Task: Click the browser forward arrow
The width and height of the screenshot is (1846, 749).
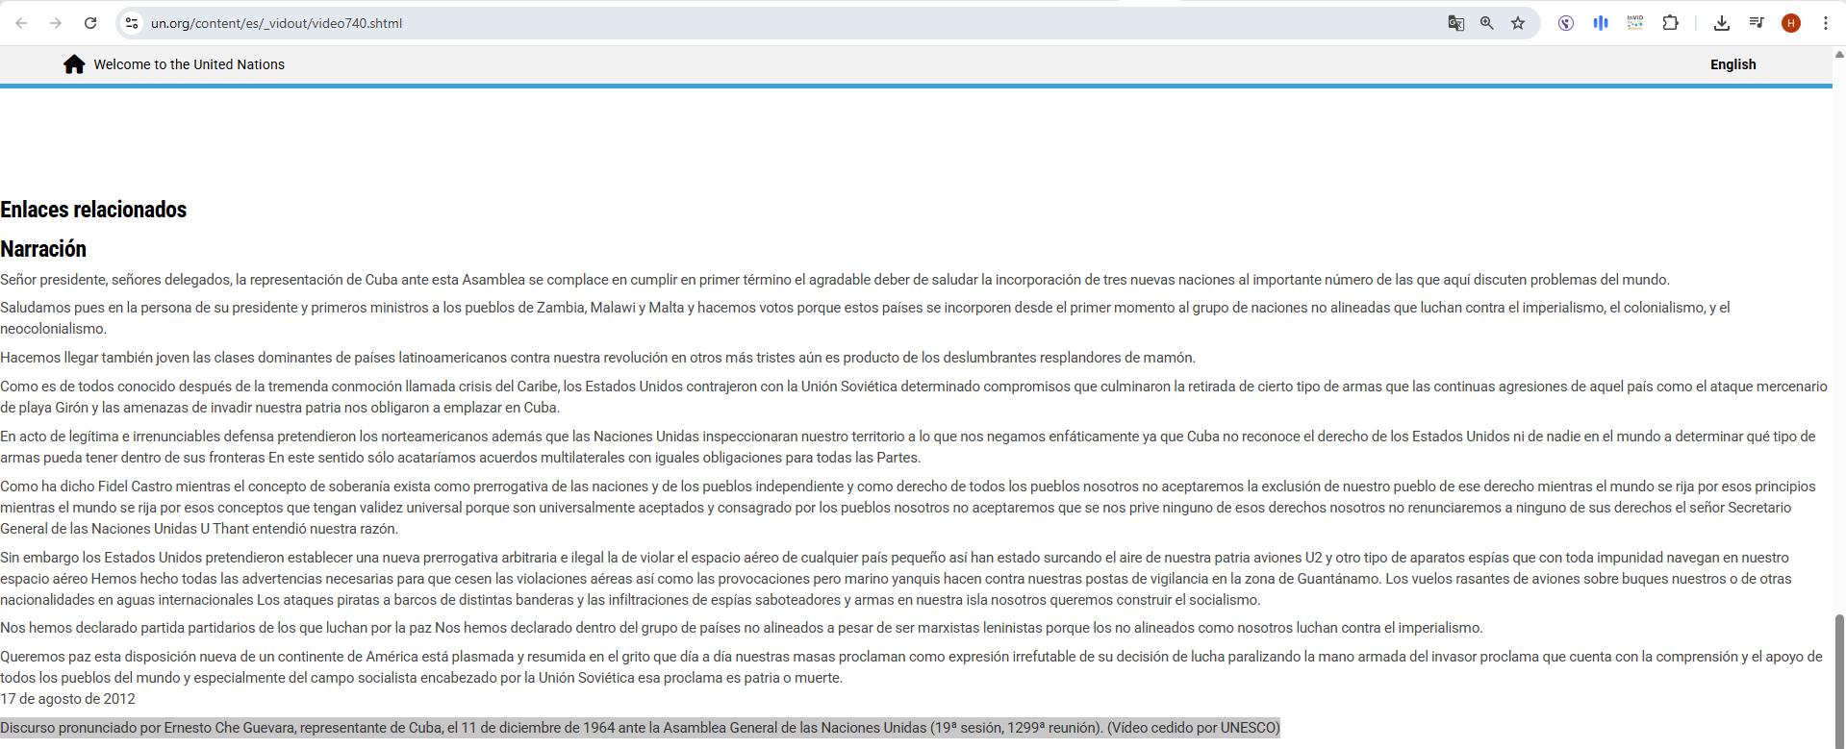Action: coord(56,23)
